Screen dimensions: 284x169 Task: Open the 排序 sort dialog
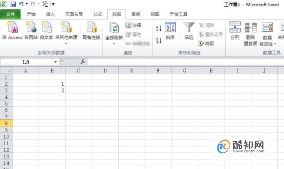(170, 31)
